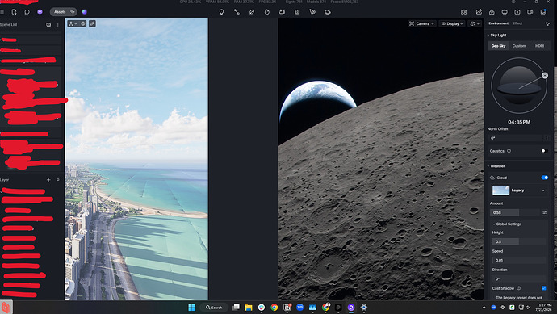Click the VR headset icon

click(x=505, y=12)
